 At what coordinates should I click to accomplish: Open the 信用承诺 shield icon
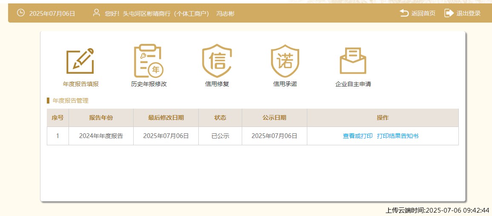point(285,60)
